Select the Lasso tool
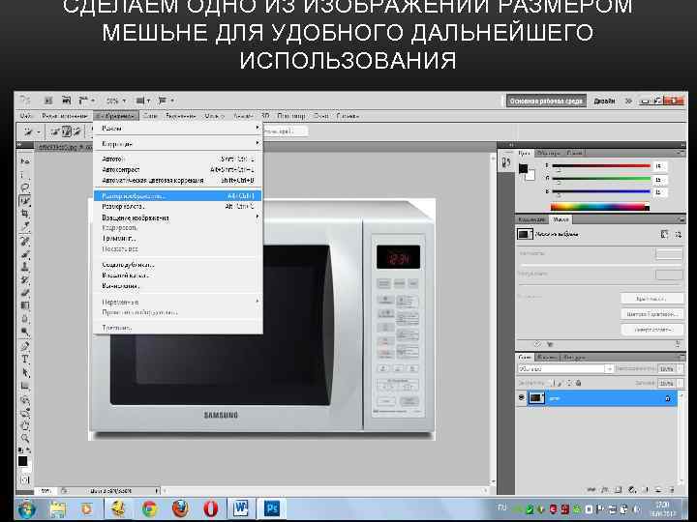 25,188
